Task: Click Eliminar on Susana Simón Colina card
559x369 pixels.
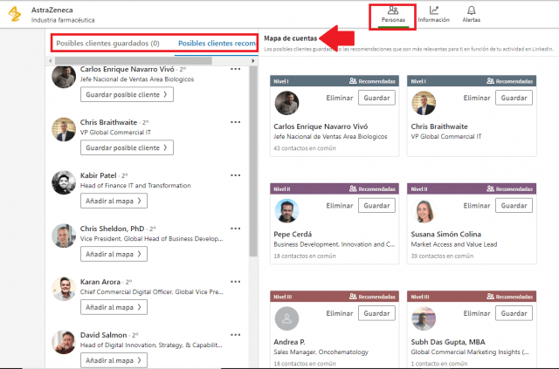Action: click(477, 206)
